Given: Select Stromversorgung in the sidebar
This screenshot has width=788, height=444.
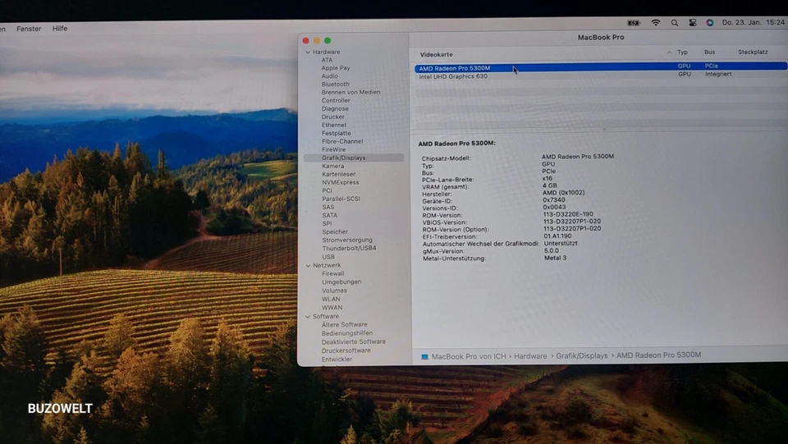Looking at the screenshot, I should point(347,240).
